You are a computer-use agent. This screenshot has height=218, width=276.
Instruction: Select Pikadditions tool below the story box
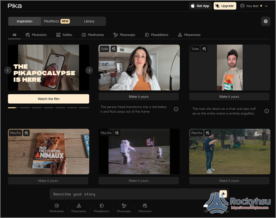(x=101, y=208)
